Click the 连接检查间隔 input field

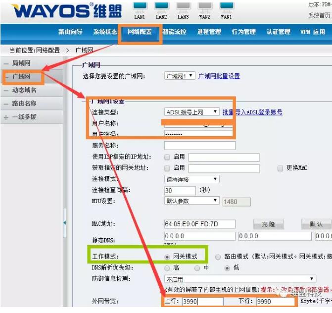click(x=180, y=191)
